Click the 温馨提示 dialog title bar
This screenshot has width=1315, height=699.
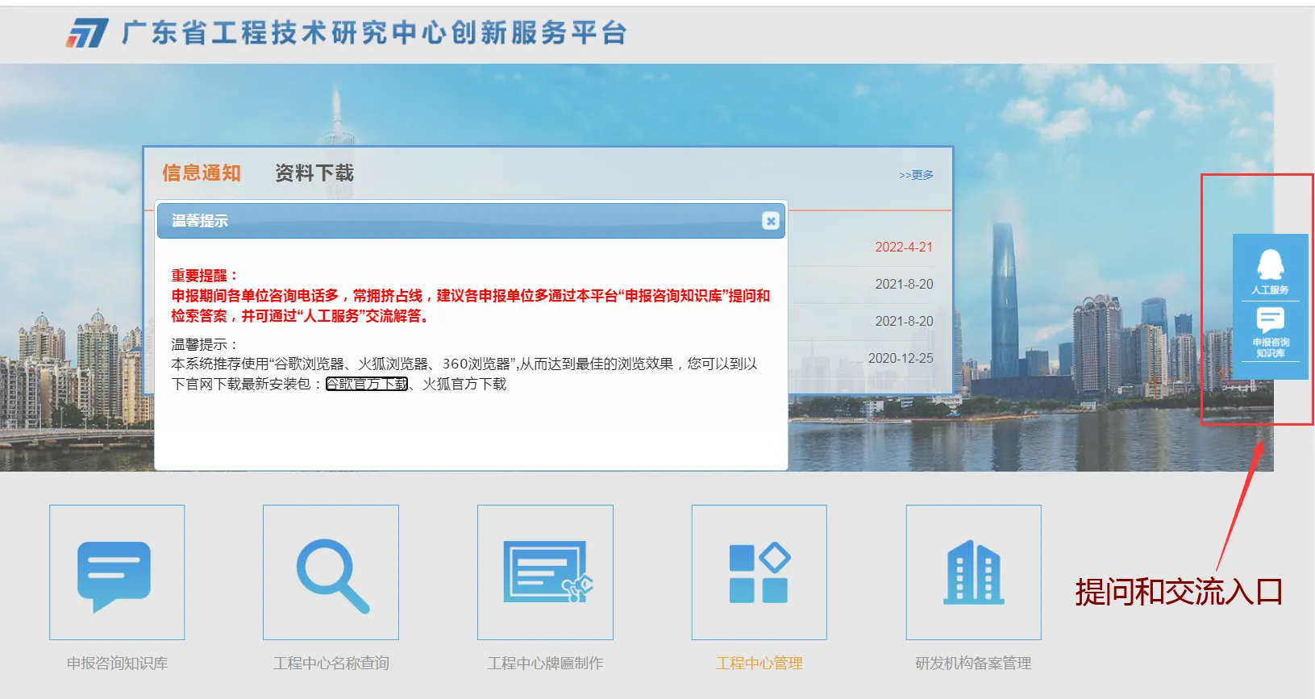(x=471, y=221)
